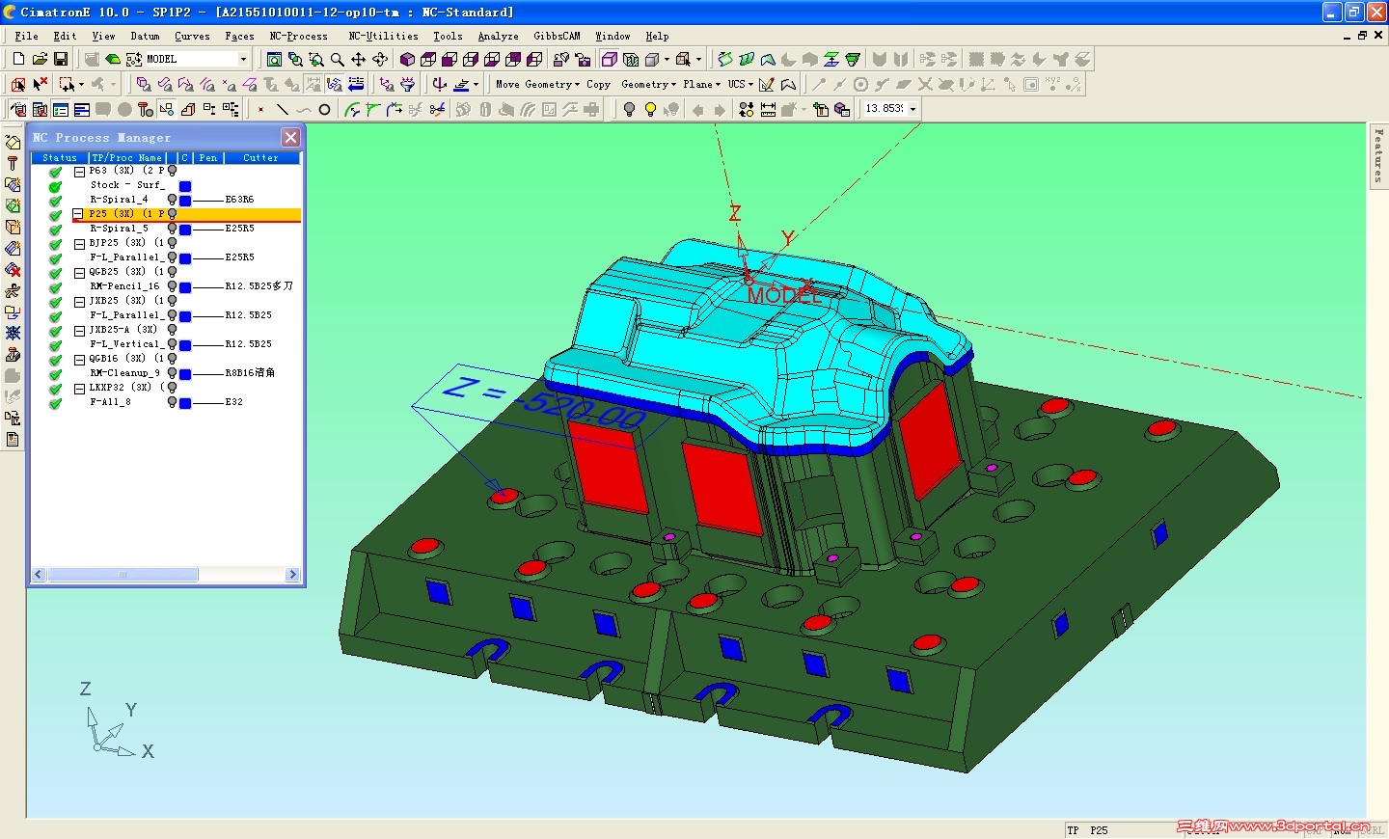Open the GibbsCAM menu

[557, 36]
